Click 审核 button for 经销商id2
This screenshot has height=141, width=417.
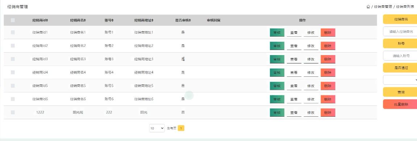(x=277, y=46)
